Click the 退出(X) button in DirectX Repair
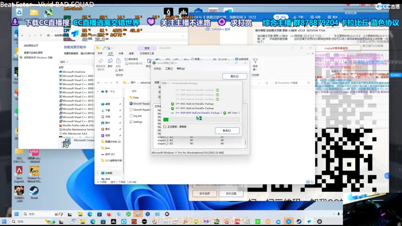This screenshot has width=402, height=226. point(235,76)
